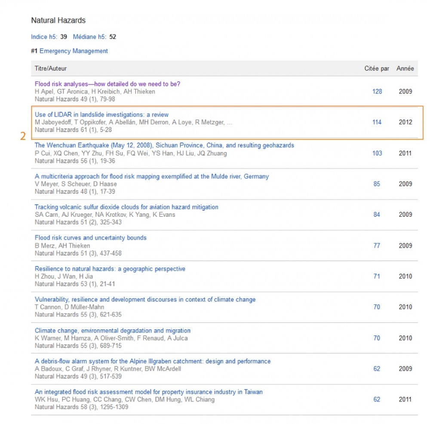Open multicriteria flood risk mapping article
Viewport: 430px width, 424px height.
coord(152,176)
